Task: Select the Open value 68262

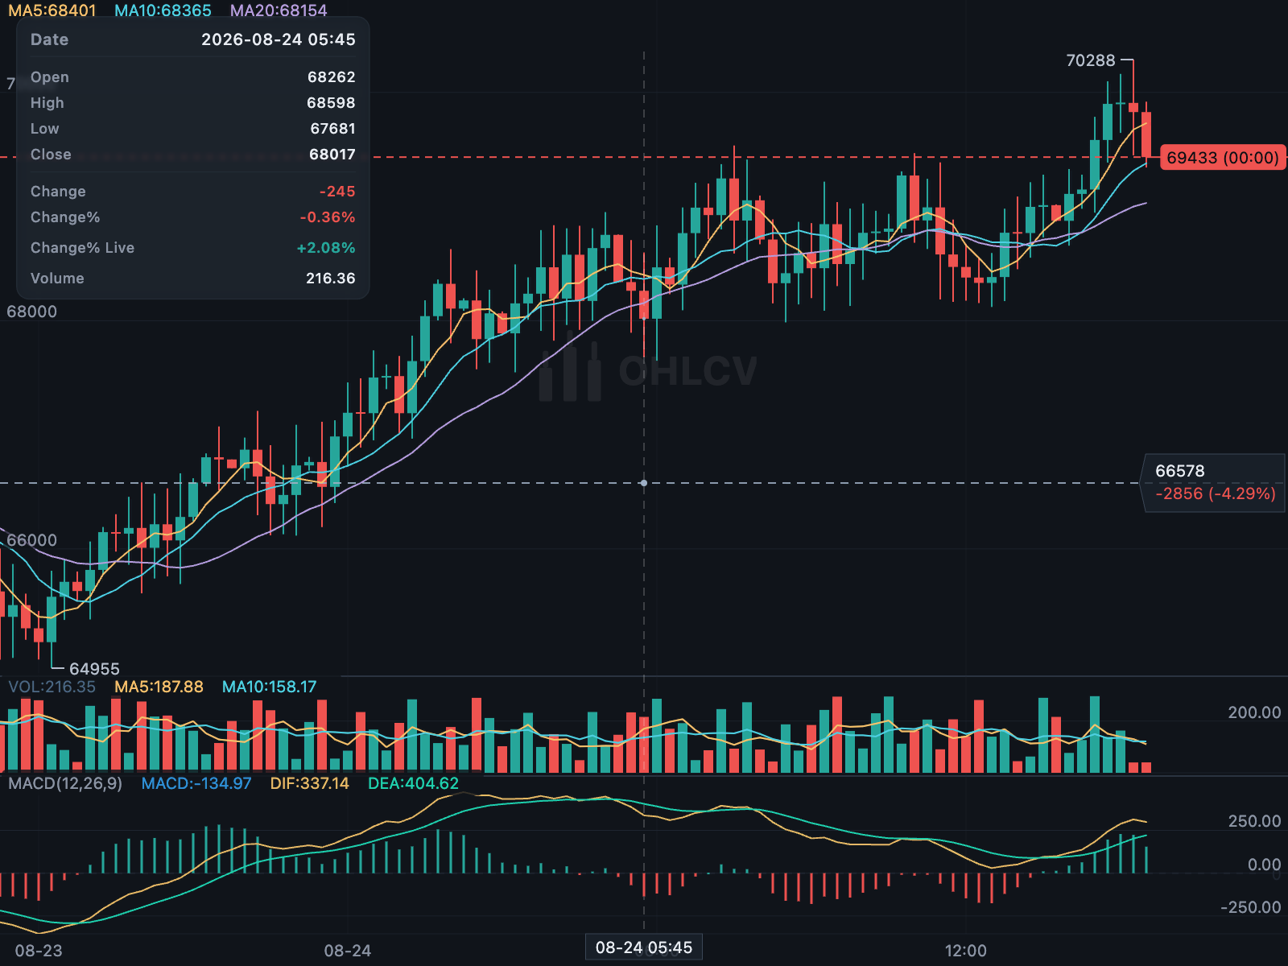Action: pos(331,77)
